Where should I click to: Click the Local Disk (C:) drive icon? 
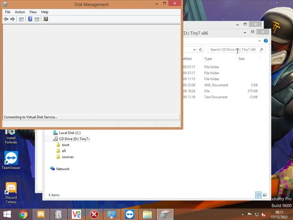coord(55,133)
